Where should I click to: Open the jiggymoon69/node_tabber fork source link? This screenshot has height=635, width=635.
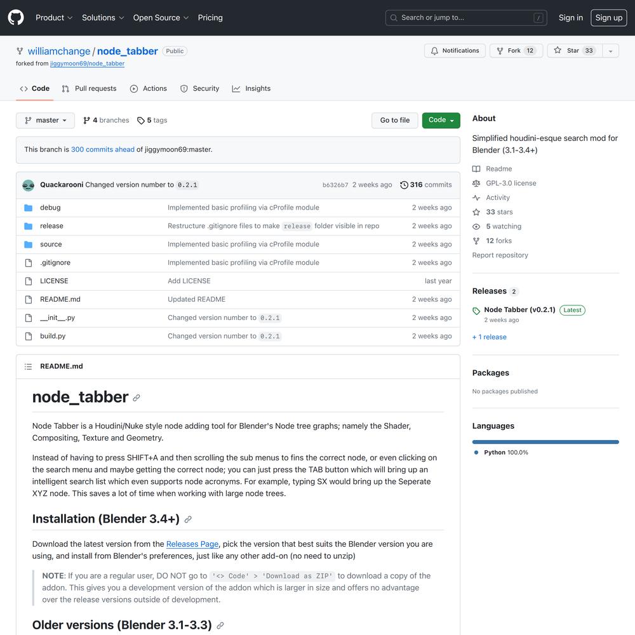[x=87, y=63]
